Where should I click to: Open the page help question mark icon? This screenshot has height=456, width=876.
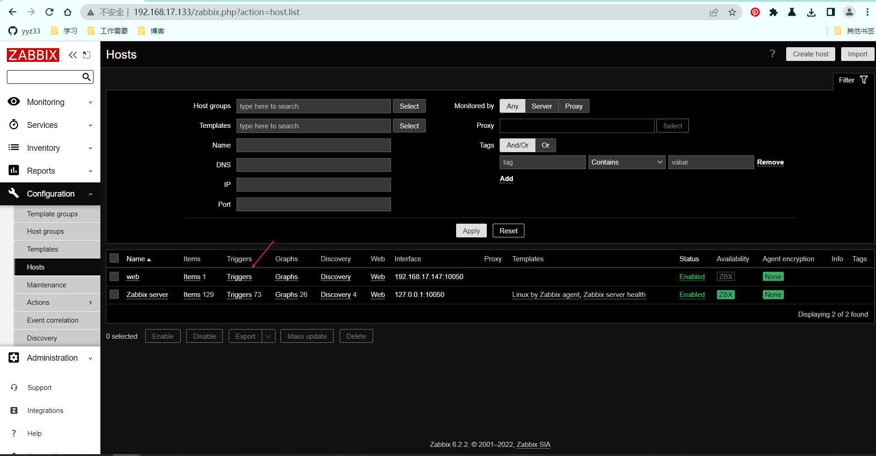coord(772,54)
